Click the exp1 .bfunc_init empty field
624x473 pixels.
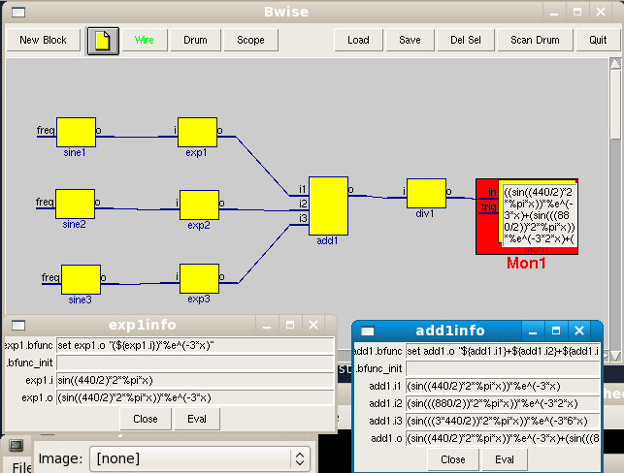pos(195,363)
